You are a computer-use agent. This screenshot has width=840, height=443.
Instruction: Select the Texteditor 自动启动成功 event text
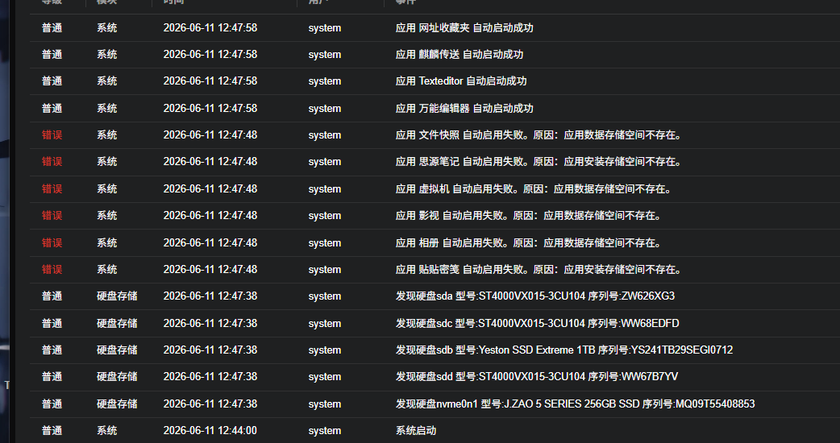click(x=461, y=81)
